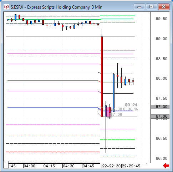Click the 66.00 price axis label

(162, 158)
